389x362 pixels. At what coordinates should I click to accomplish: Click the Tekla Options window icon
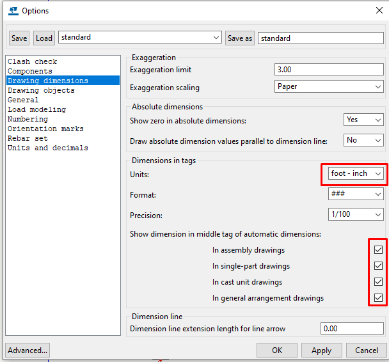coord(13,11)
